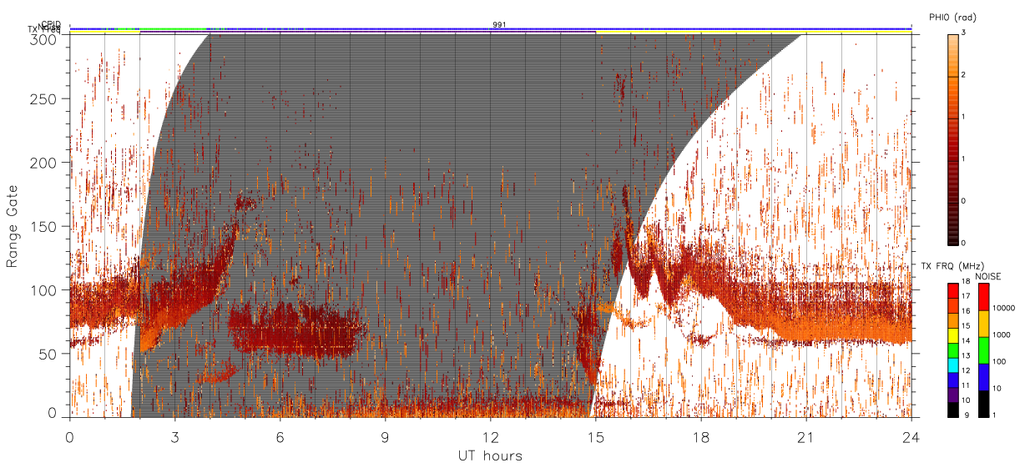This screenshot has height=473, width=1025.
Task: Click the 'UT hours' x-axis title
Action: pos(490,456)
